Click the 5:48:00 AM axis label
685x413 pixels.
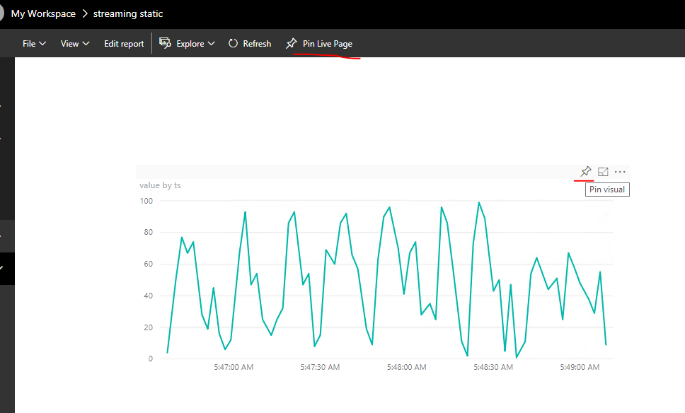406,367
